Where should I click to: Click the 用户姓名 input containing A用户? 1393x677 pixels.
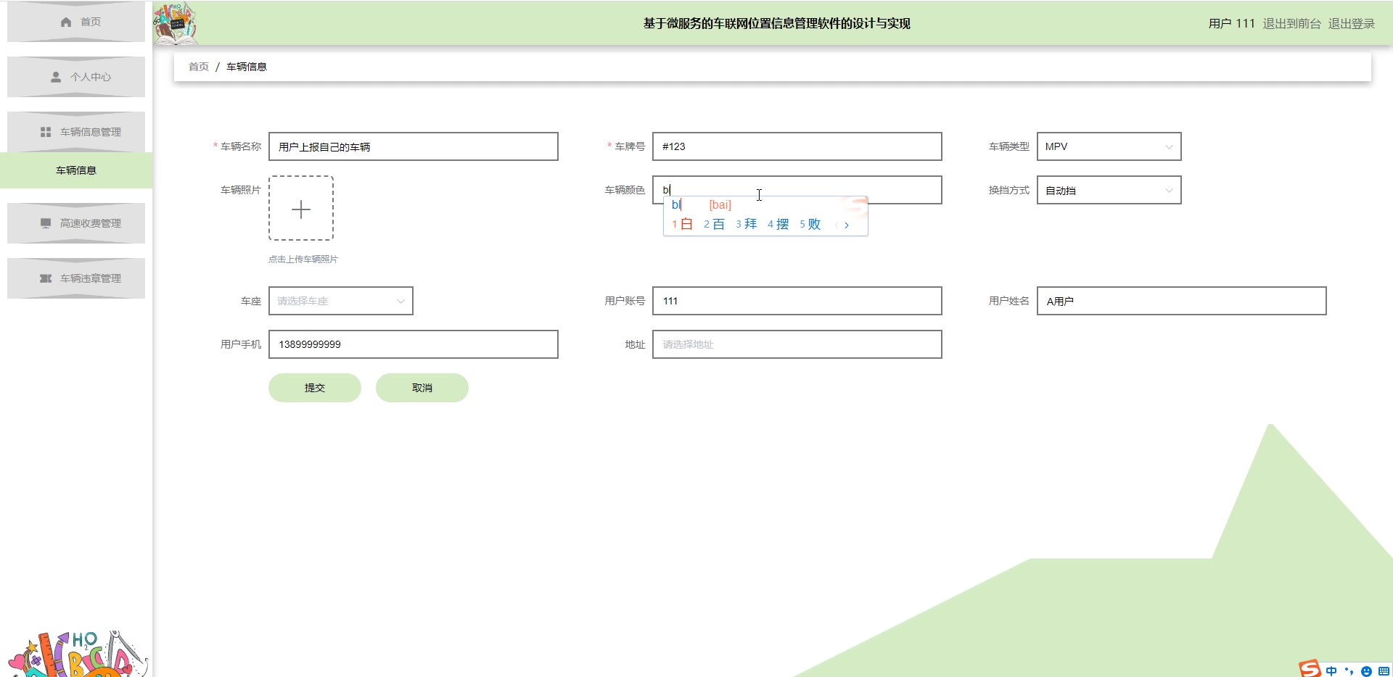click(1181, 301)
